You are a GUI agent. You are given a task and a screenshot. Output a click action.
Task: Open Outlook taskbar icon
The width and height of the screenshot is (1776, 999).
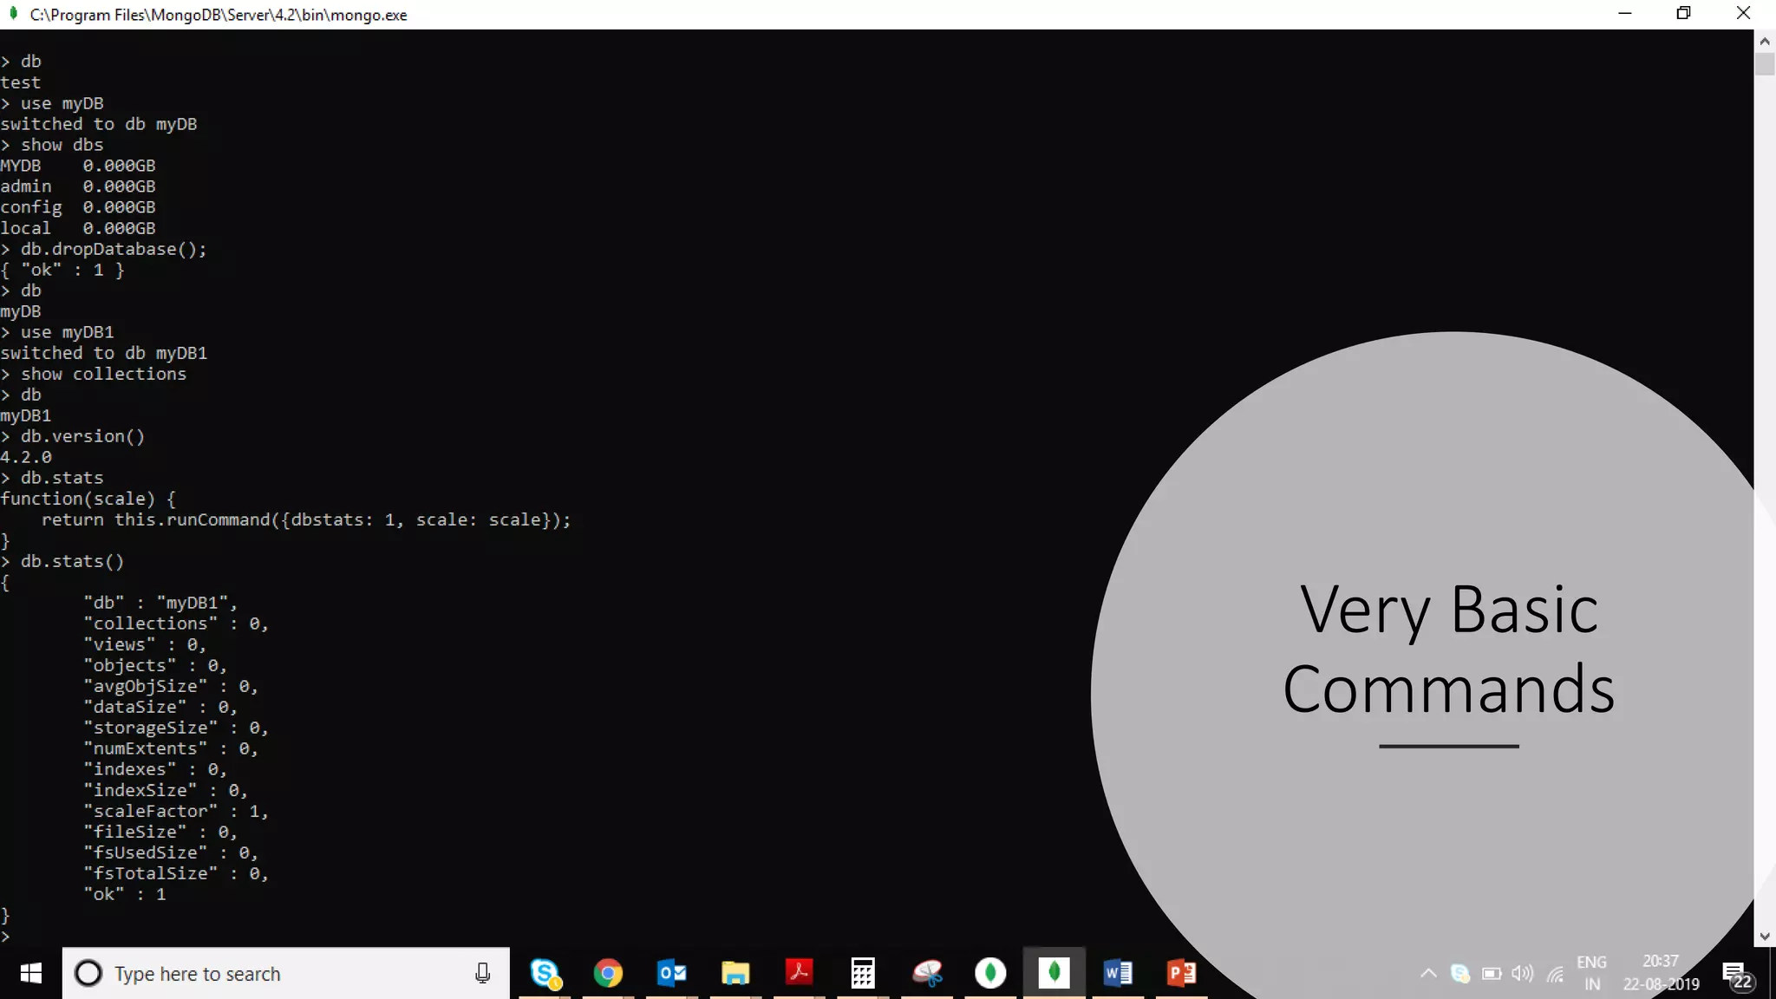click(672, 973)
